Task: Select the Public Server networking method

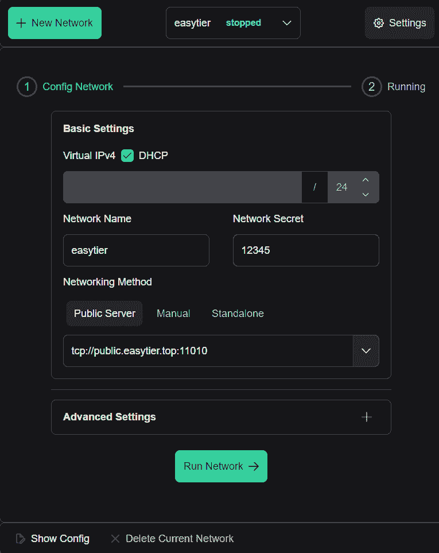Action: click(104, 314)
